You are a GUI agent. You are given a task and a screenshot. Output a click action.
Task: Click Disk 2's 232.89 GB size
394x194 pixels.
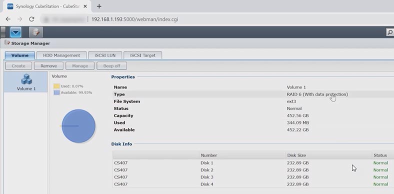click(x=298, y=170)
